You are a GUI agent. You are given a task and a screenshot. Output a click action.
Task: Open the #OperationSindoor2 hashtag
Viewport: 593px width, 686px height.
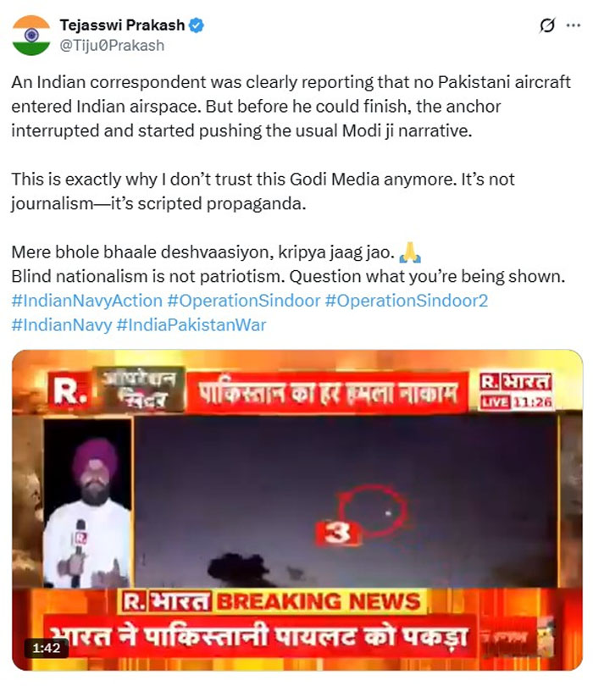click(x=407, y=301)
